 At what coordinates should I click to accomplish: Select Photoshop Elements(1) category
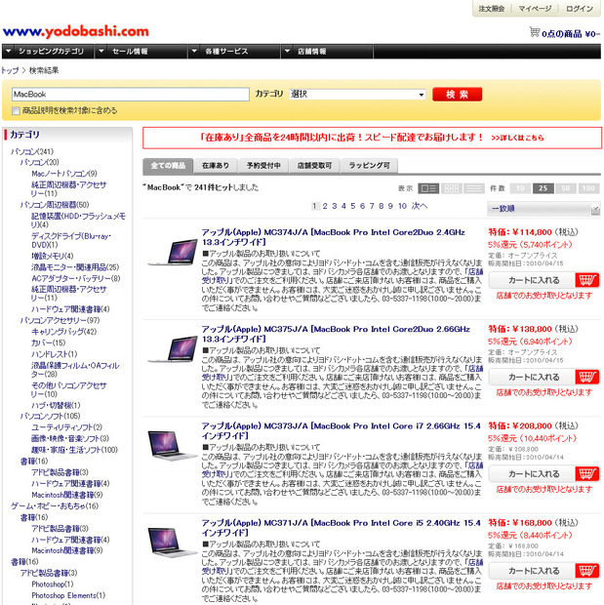(x=68, y=596)
